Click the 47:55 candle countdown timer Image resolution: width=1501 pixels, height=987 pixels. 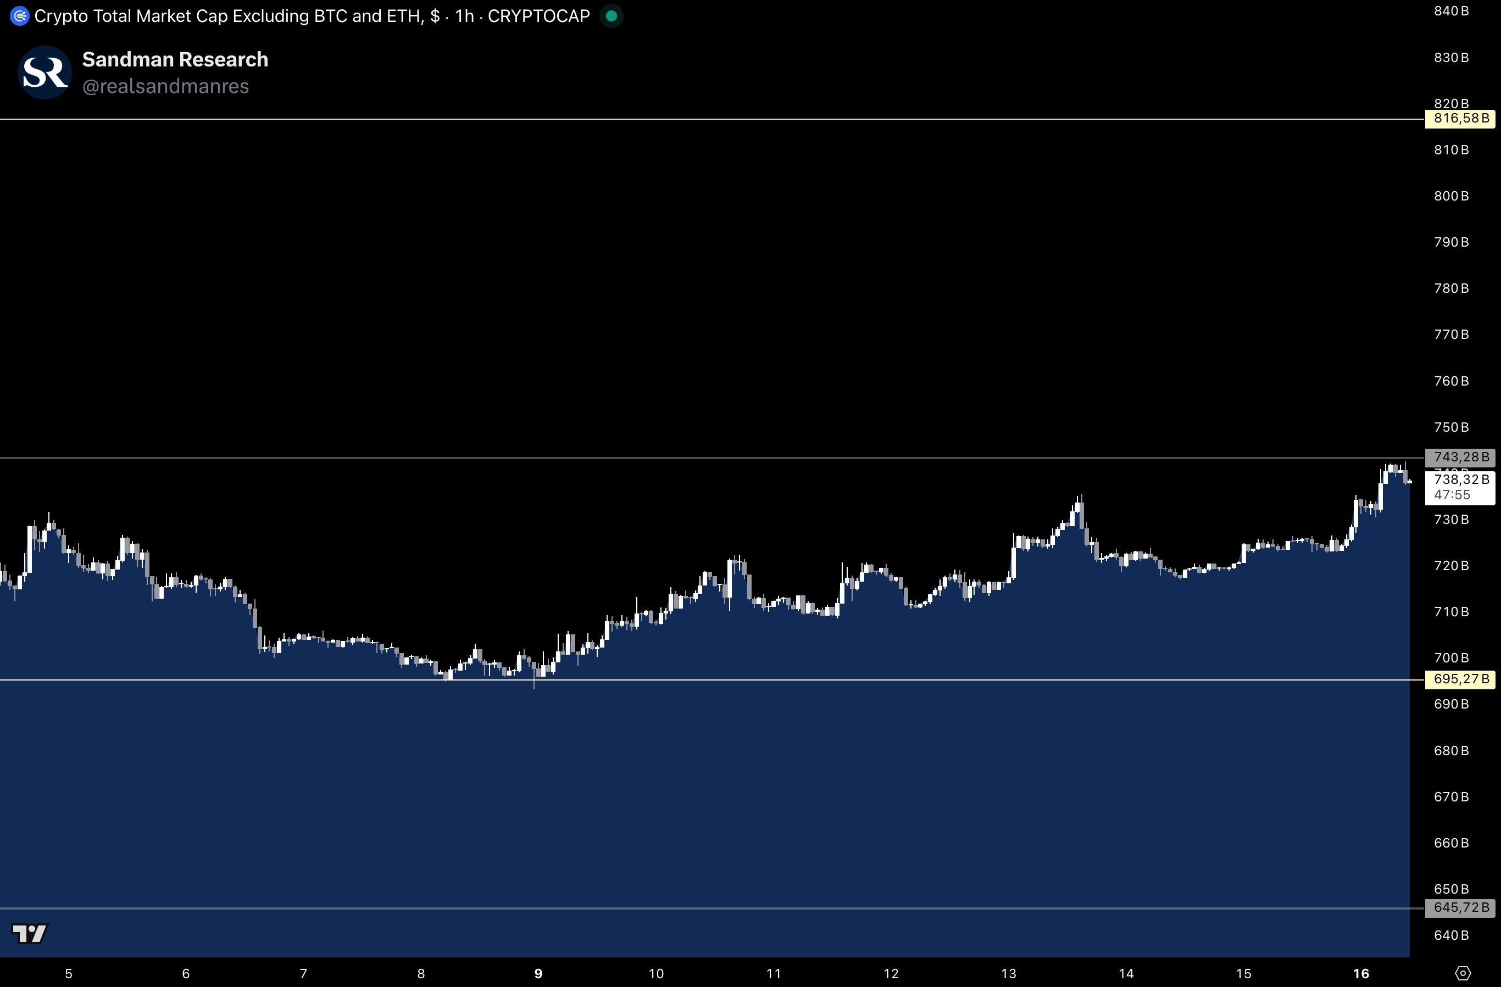pos(1452,495)
